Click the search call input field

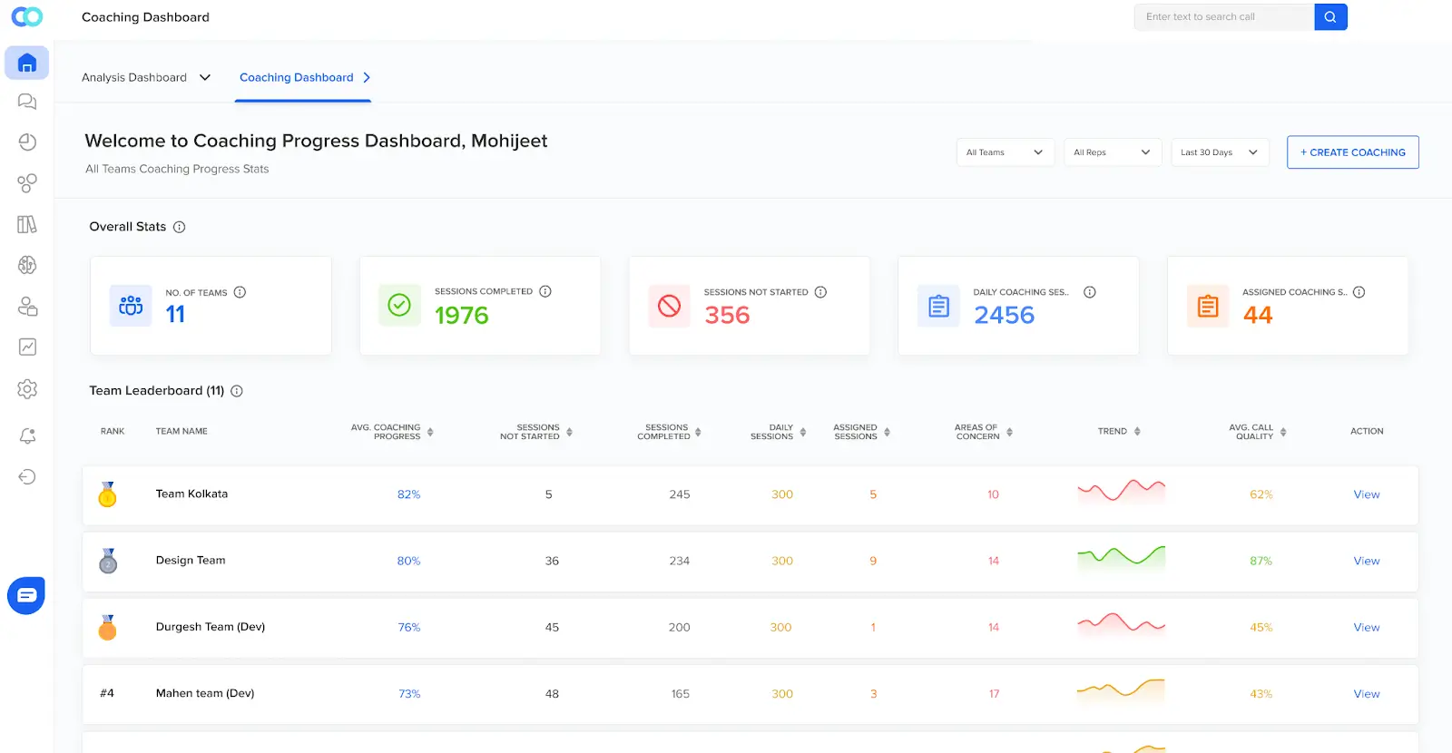pyautogui.click(x=1224, y=16)
